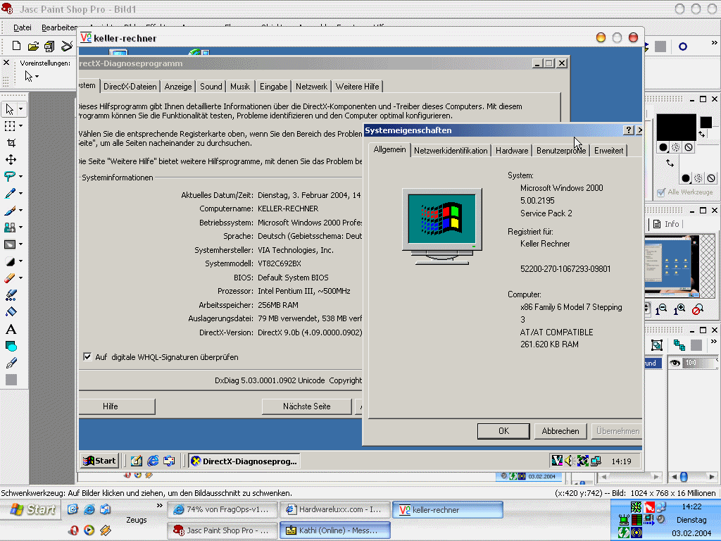Click large black foreground material swatch
The width and height of the screenshot is (721, 541).
click(676, 127)
